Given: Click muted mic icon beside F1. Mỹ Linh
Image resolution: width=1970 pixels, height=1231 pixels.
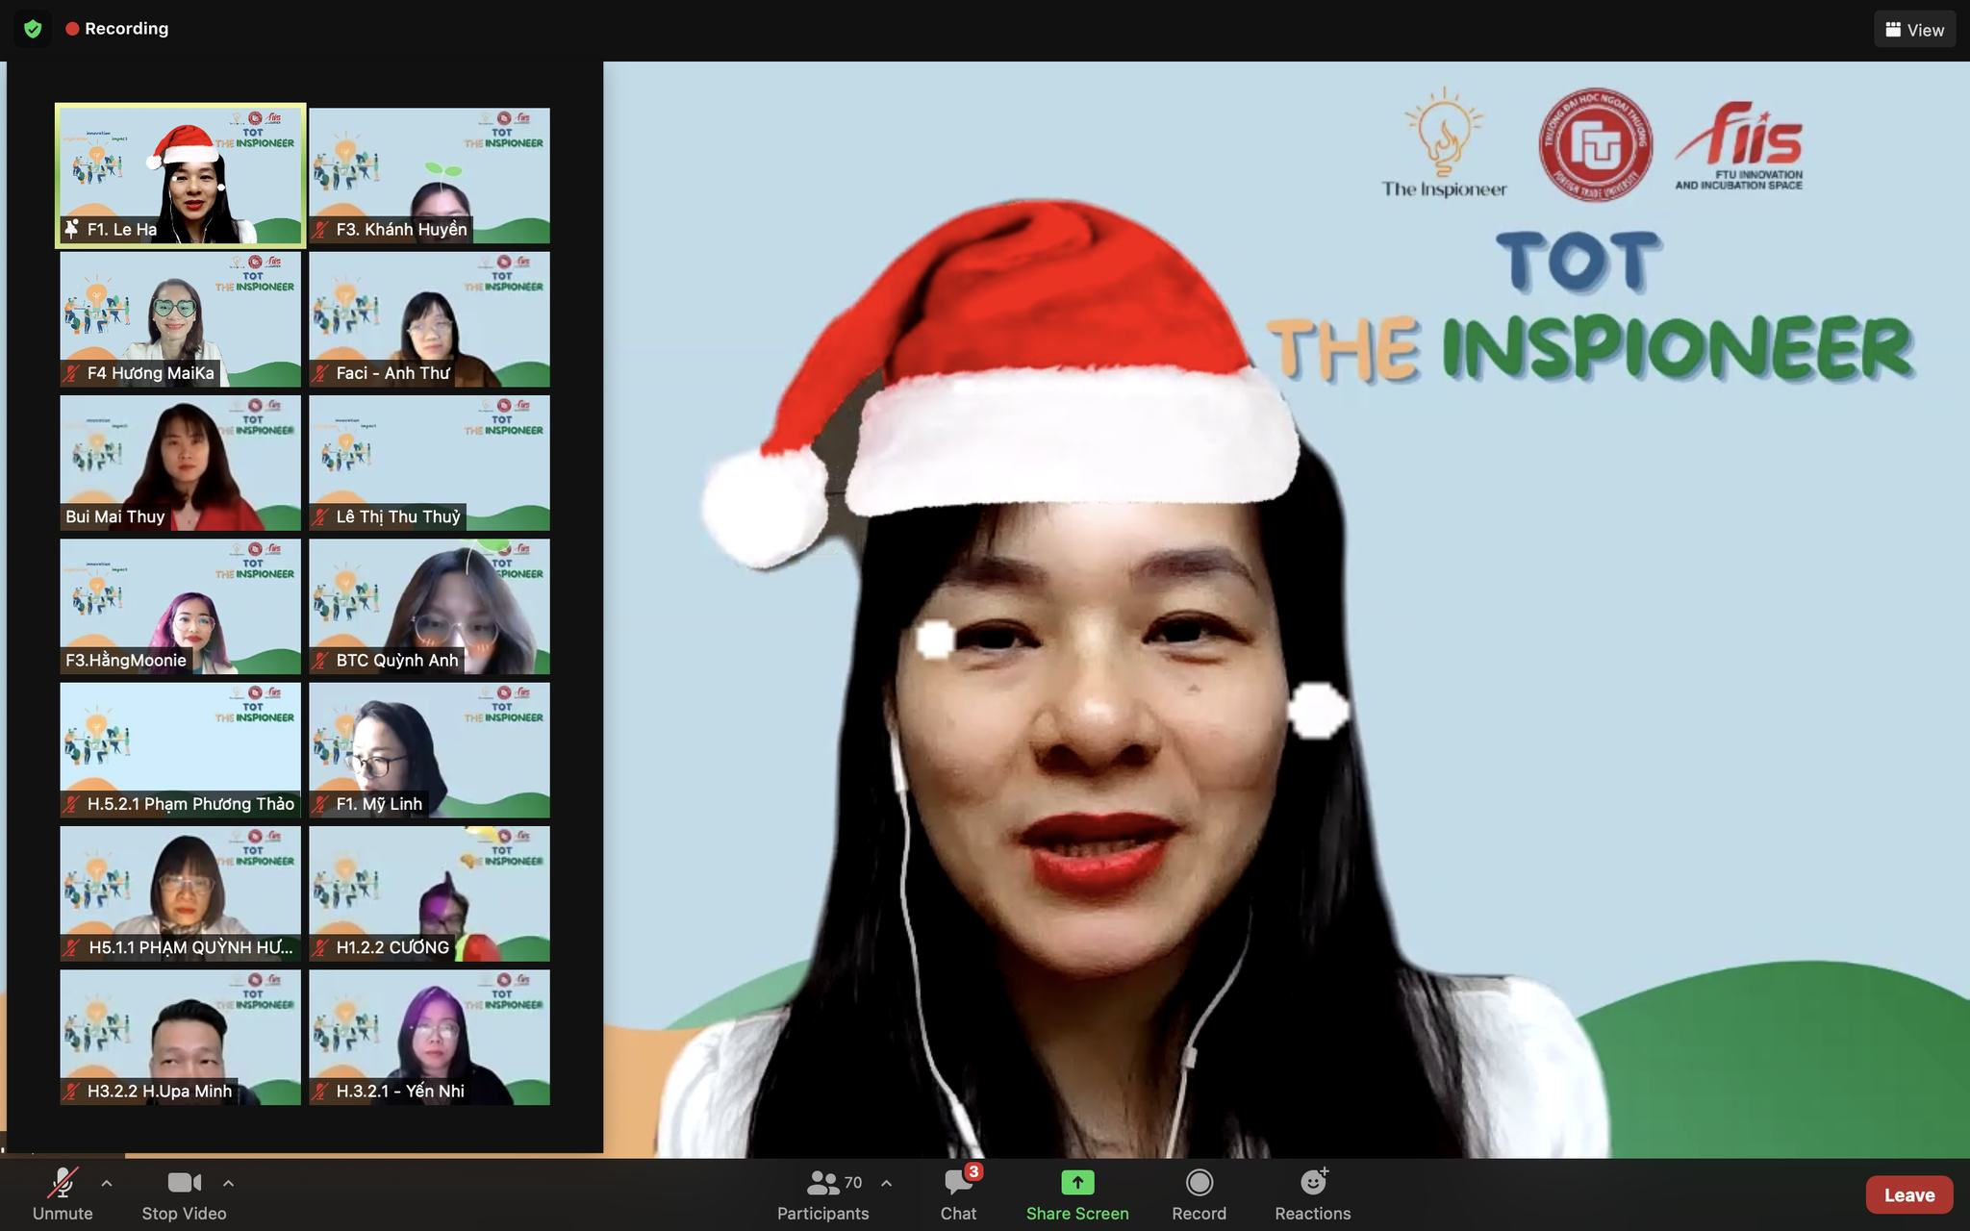Looking at the screenshot, I should click(x=321, y=804).
